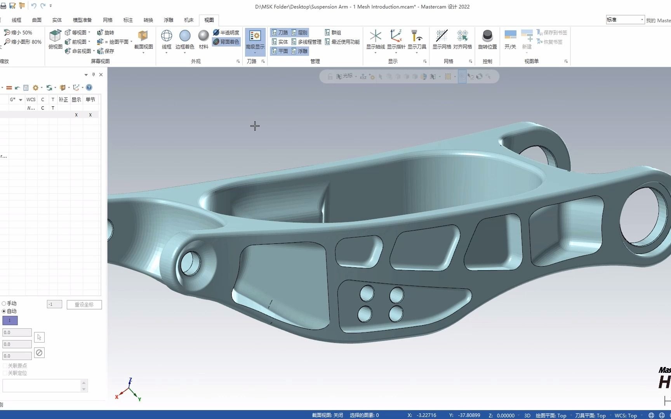
Task: Click Snap to grid (对齐网格) icon
Action: point(462,36)
